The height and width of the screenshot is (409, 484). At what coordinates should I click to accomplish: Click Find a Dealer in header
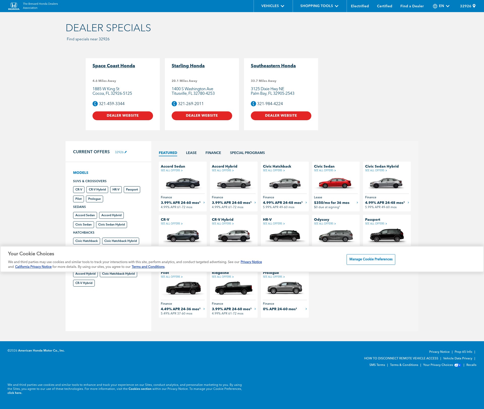point(412,6)
